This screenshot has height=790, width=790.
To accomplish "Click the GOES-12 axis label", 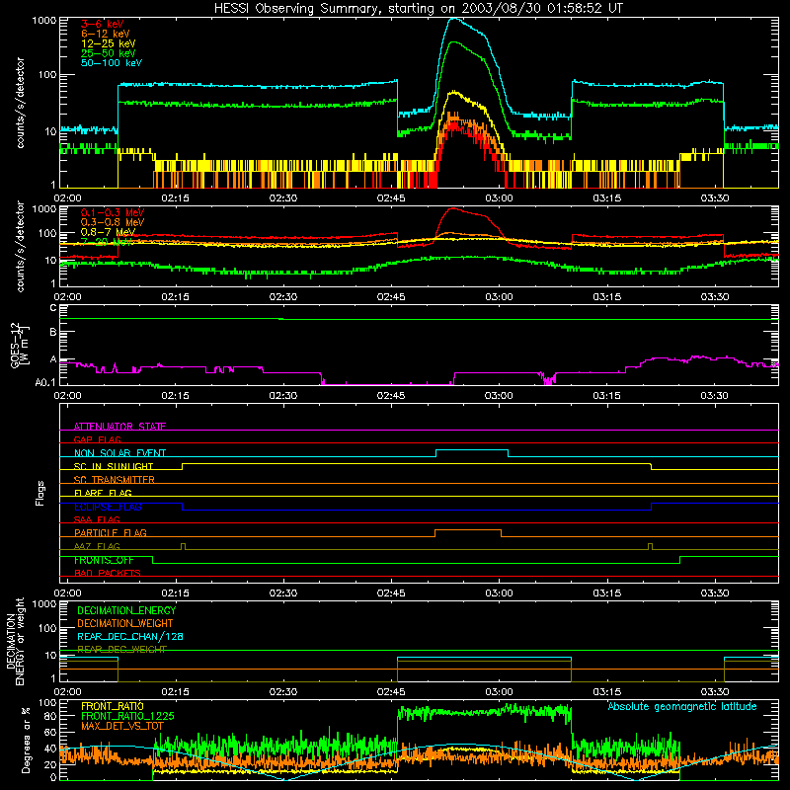I will pyautogui.click(x=19, y=345).
